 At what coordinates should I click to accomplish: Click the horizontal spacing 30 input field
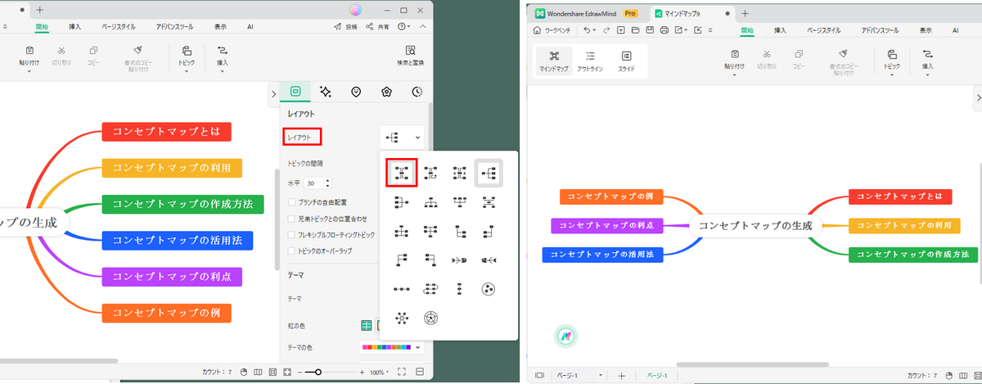click(x=314, y=183)
